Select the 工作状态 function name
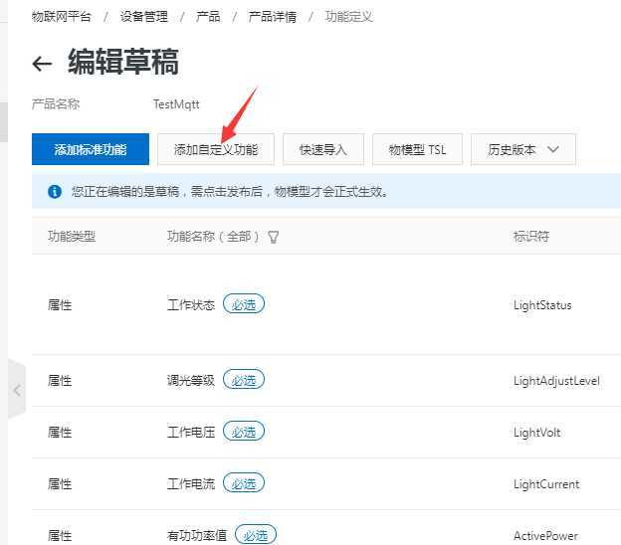This screenshot has width=621, height=545. click(191, 305)
